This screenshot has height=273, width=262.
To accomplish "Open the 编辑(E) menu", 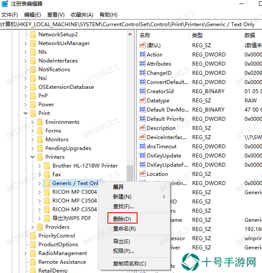I will (x=32, y=15).
